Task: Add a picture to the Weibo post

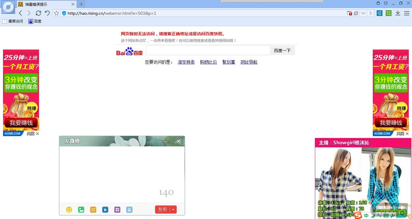Action: click(81, 210)
